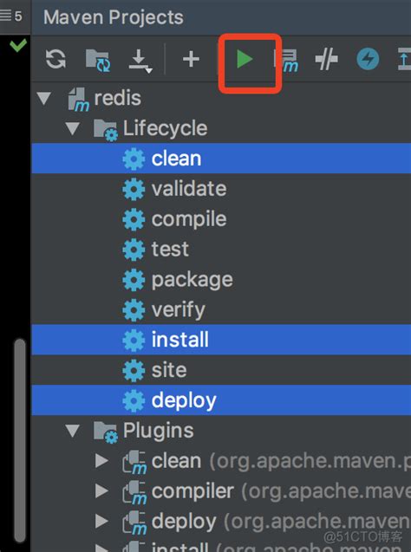Expand the clean plugin node
411x552 pixels.
101,461
